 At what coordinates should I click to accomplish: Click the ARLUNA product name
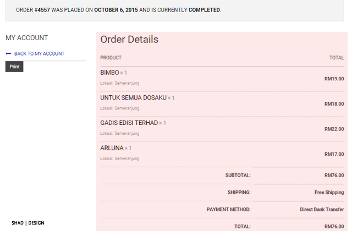(112, 148)
